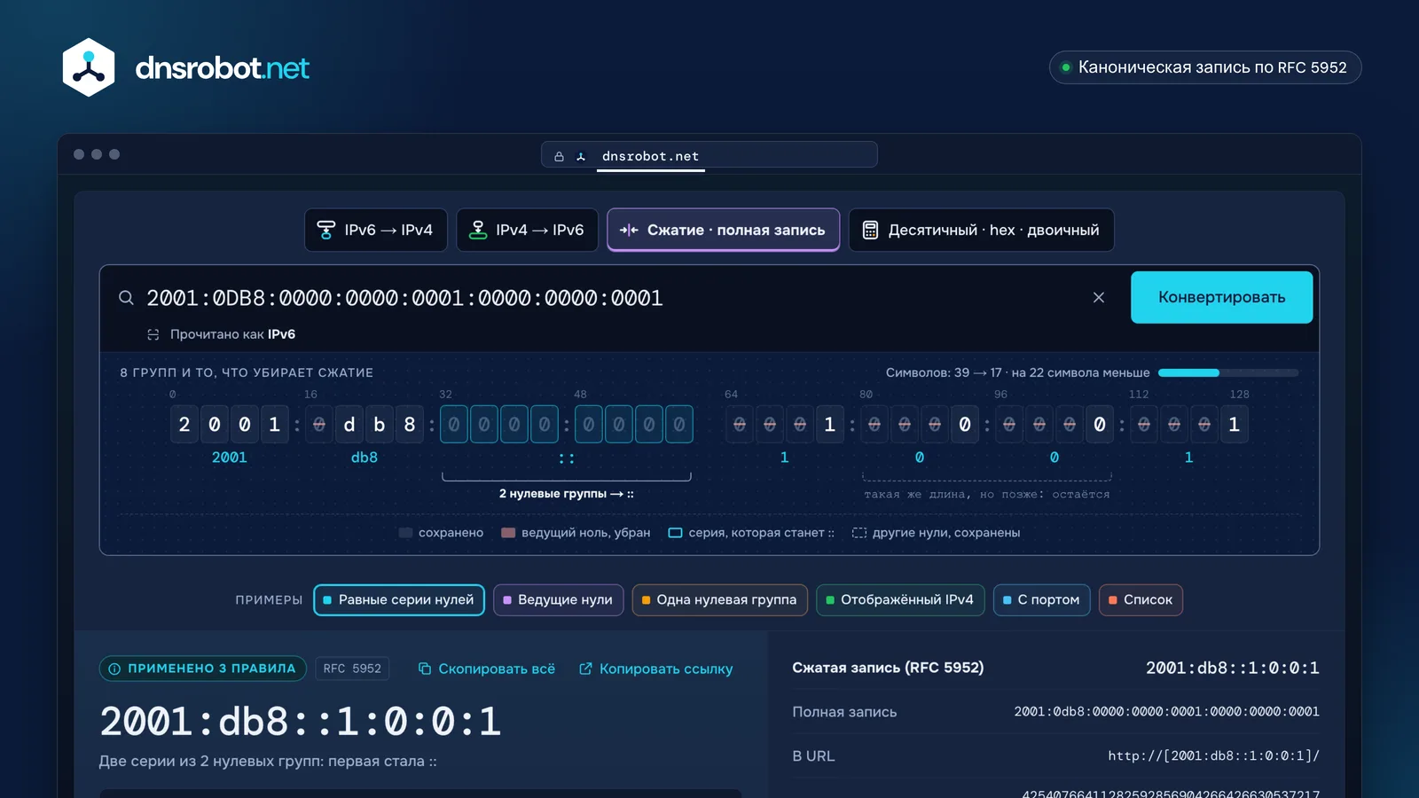Click the info icon in Применено 3 правила

(114, 669)
